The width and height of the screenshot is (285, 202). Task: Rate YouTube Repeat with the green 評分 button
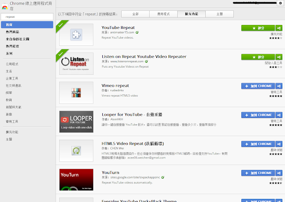(x=258, y=28)
